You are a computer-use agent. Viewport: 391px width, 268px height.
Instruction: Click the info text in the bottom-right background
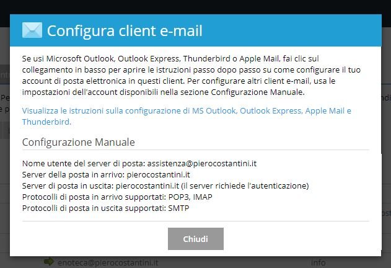click(318, 262)
